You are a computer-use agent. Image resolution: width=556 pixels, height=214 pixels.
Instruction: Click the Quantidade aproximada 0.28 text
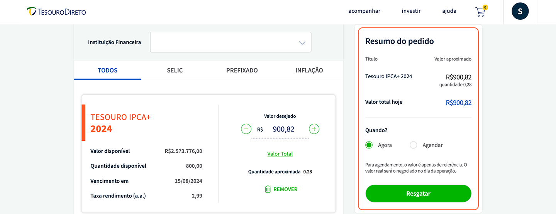click(280, 172)
